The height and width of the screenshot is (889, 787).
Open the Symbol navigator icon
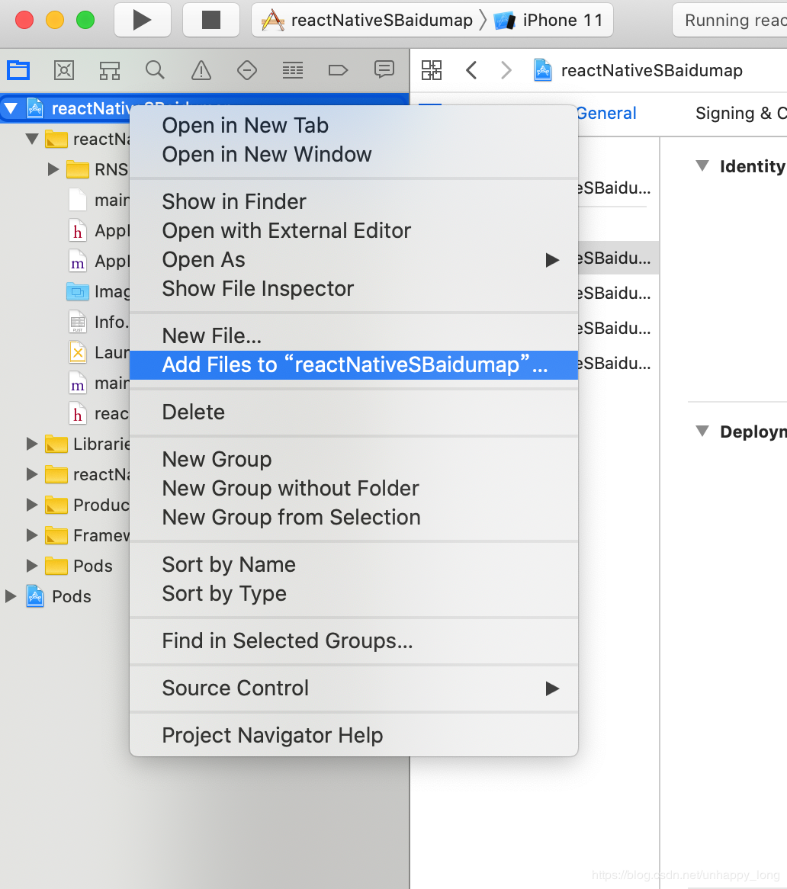[x=109, y=70]
